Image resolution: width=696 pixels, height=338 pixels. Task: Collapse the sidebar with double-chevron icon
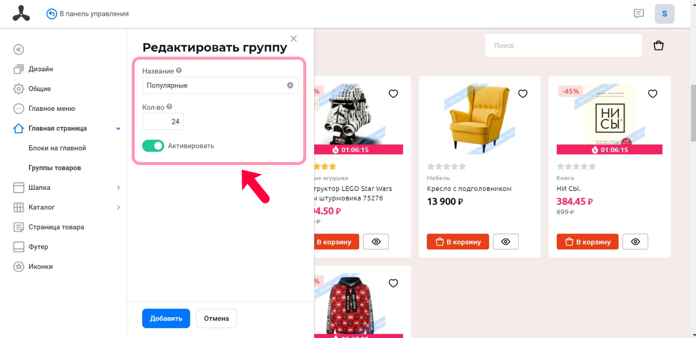click(18, 49)
